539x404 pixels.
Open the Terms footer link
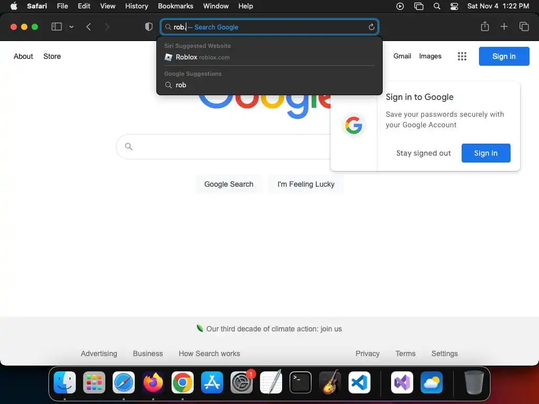tap(405, 353)
